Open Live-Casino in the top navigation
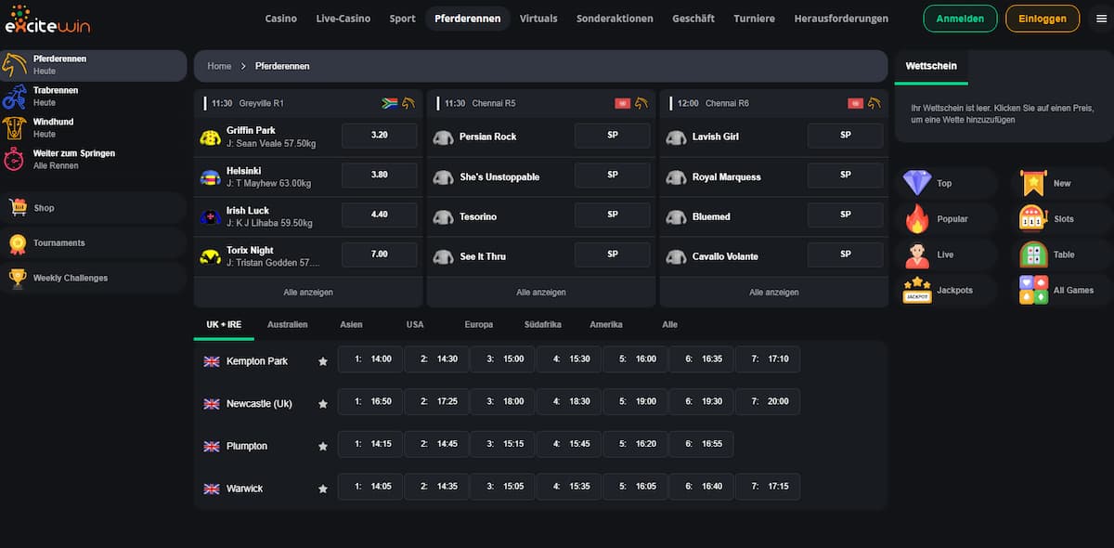This screenshot has width=1114, height=548. 343,19
